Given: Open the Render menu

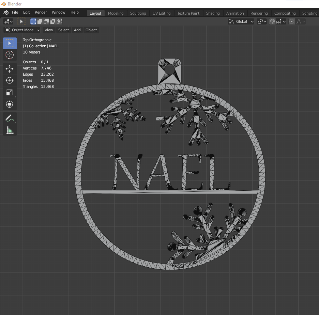Looking at the screenshot, I should (41, 12).
